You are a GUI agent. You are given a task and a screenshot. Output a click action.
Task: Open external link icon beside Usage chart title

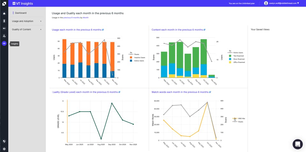pyautogui.click(x=103, y=30)
